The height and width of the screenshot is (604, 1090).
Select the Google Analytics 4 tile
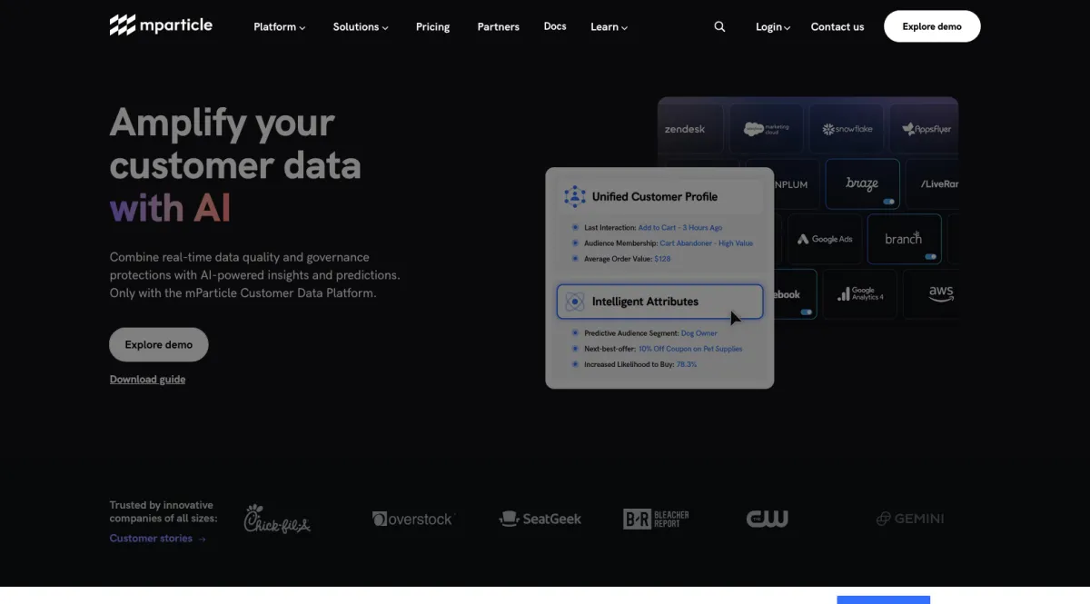pyautogui.click(x=860, y=294)
